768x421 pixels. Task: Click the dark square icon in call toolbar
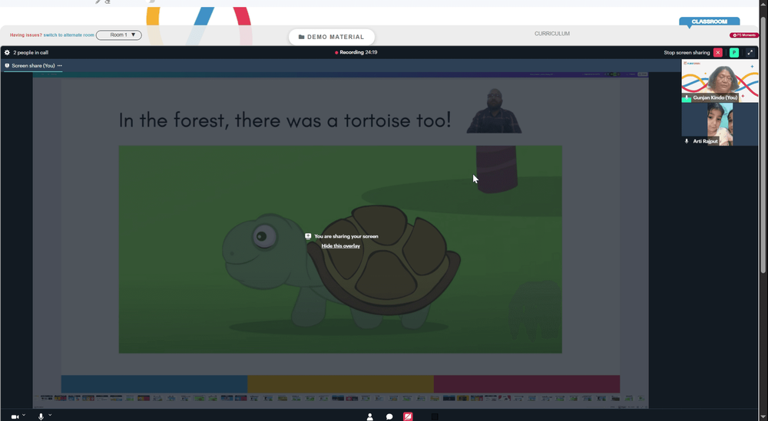coord(435,416)
